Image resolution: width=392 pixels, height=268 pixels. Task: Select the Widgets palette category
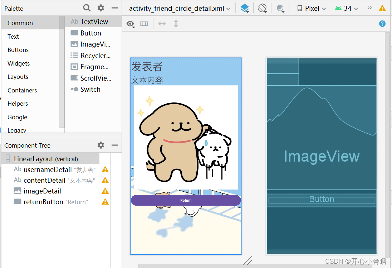pos(30,63)
